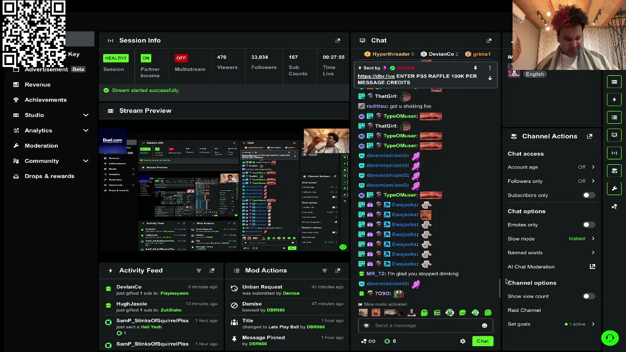626x352 pixels.
Task: Collapse the pinned message arrow
Action: (x=490, y=78)
